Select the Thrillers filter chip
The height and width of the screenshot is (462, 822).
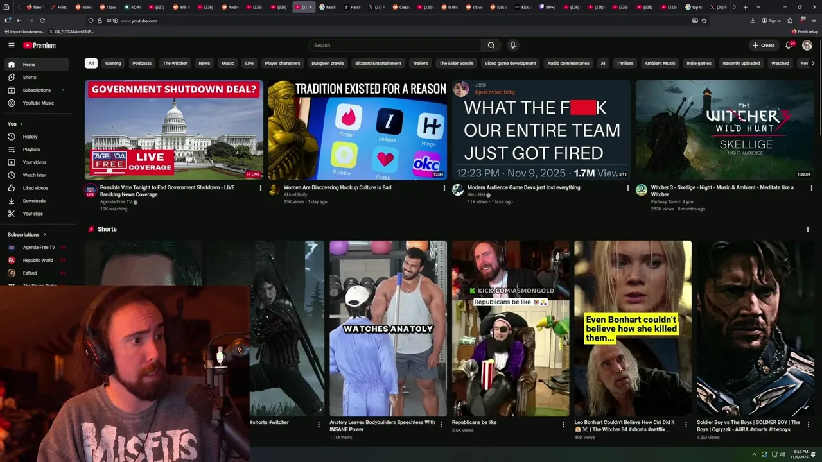[625, 64]
